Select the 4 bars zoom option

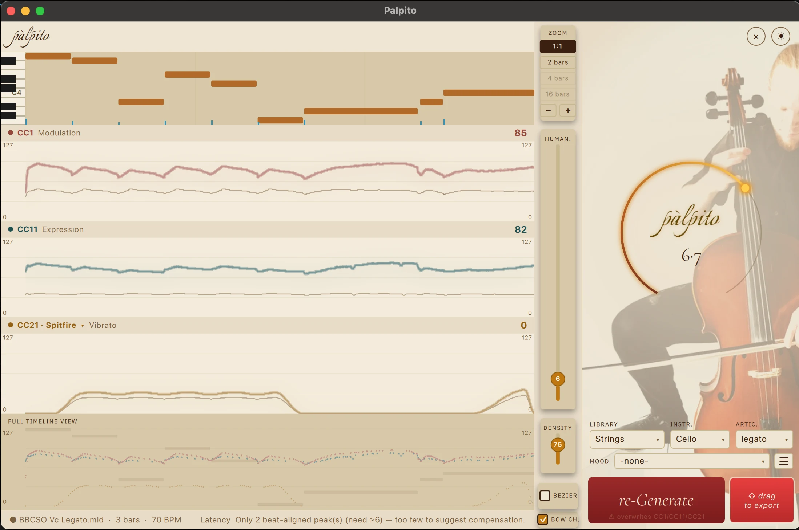[x=558, y=78]
